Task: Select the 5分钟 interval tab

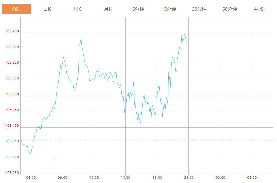Action: tap(138, 9)
